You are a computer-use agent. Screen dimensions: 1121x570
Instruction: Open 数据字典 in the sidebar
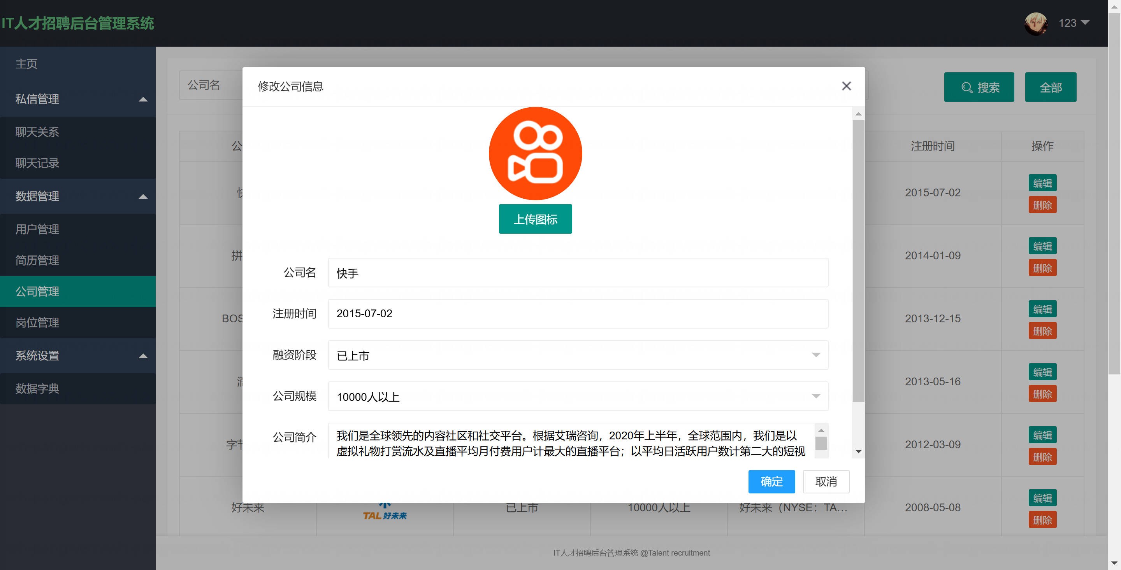point(78,389)
